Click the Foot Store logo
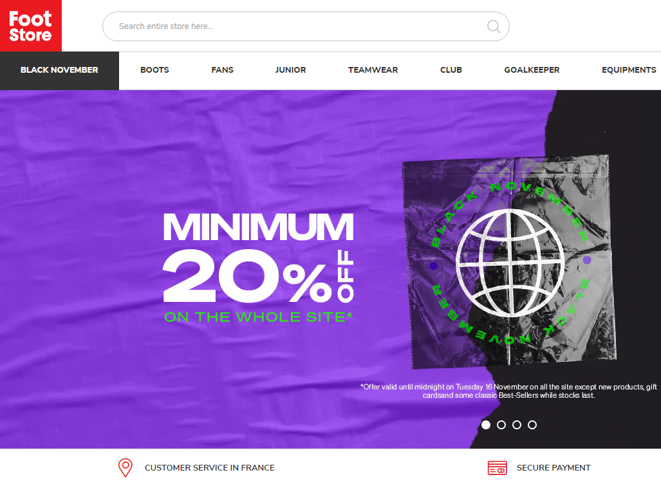The width and height of the screenshot is (661, 486). [x=31, y=26]
